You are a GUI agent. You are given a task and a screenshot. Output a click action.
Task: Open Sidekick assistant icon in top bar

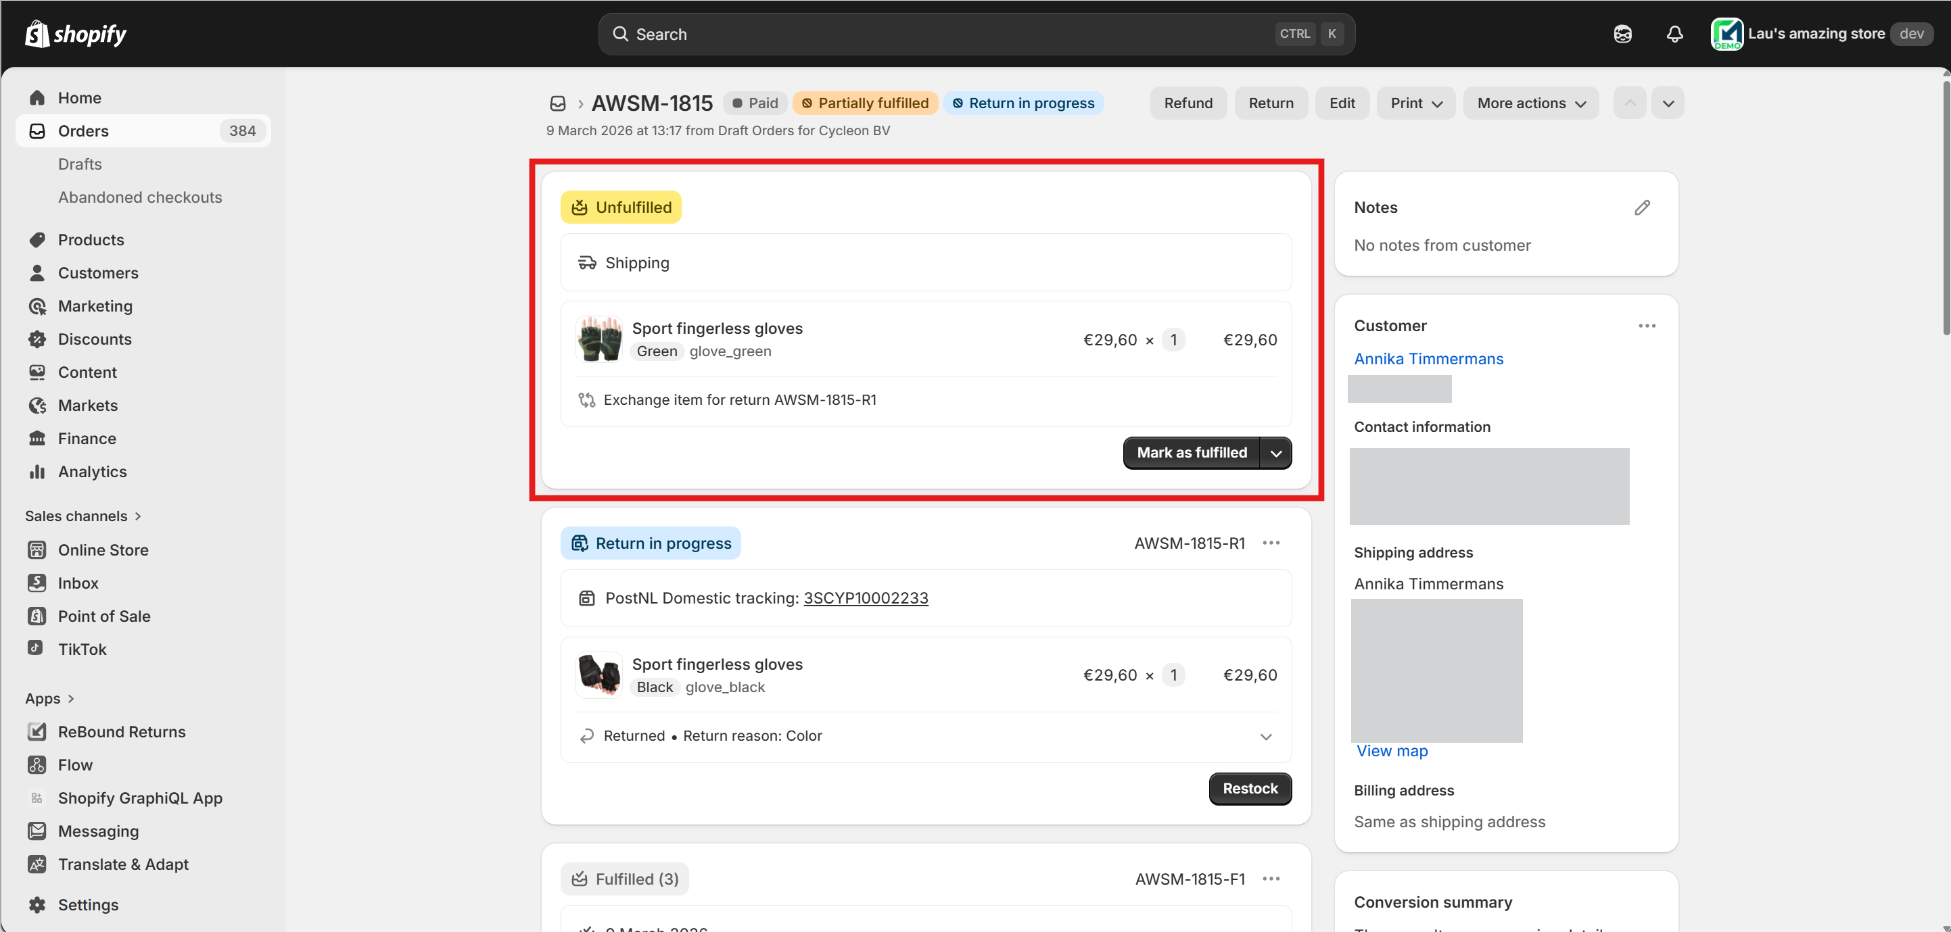pyautogui.click(x=1622, y=34)
